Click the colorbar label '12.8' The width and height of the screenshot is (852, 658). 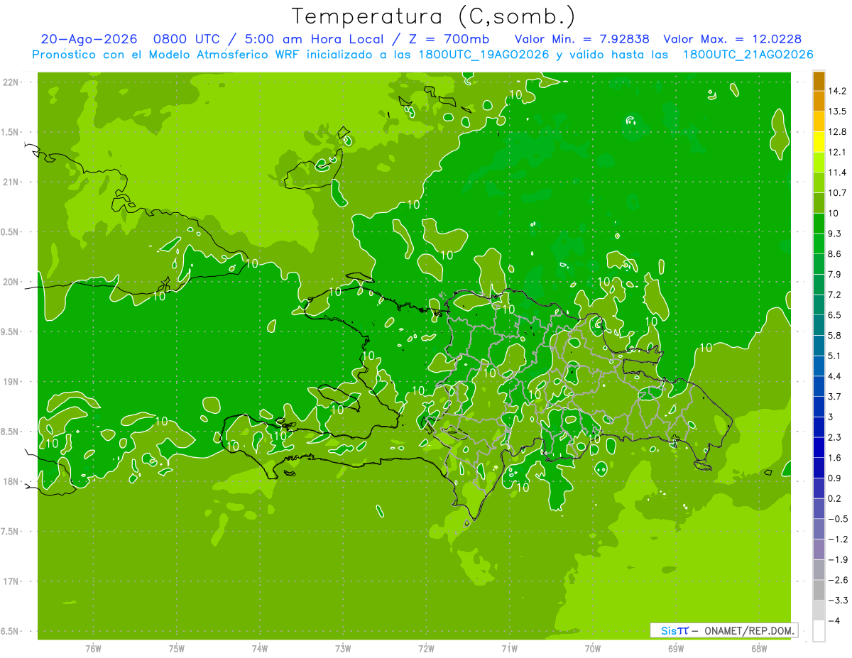point(836,132)
